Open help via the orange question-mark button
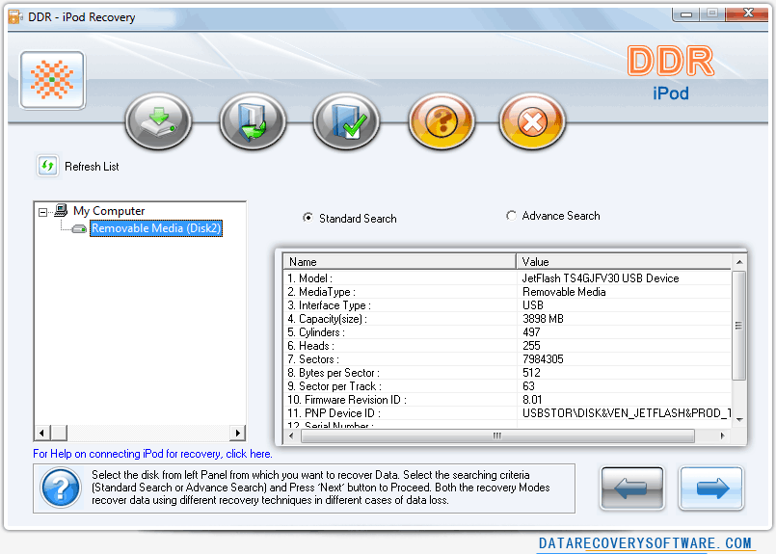This screenshot has width=776, height=554. 442,121
